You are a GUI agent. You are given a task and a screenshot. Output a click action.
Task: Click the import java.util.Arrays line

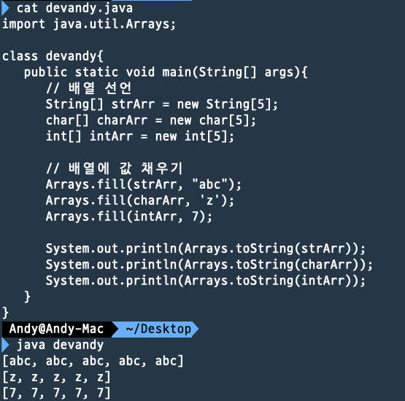click(89, 24)
